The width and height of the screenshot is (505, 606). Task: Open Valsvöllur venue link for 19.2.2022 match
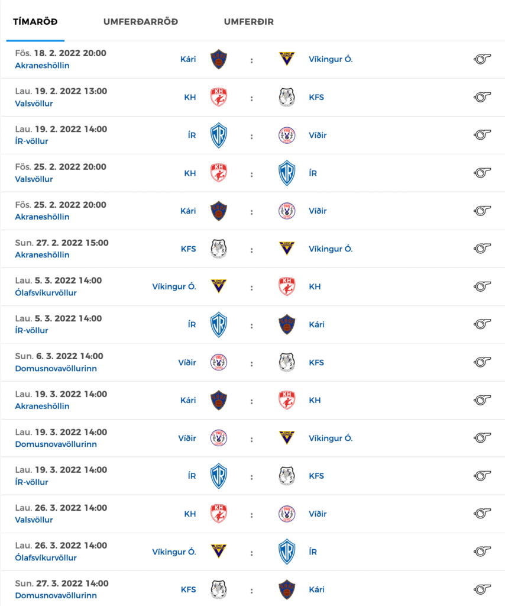pos(34,104)
